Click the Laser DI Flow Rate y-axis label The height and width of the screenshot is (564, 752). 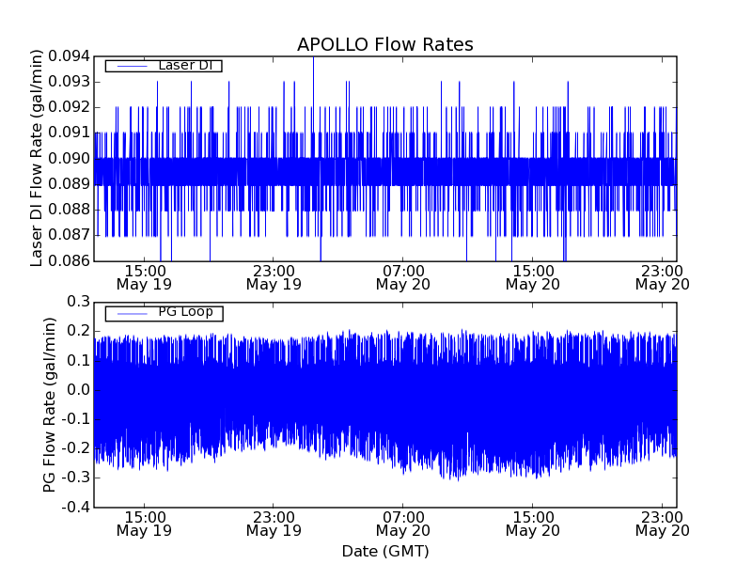pos(38,159)
